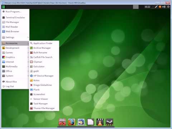This screenshot has width=172, height=129.
Task: Click the blank document icon in dock
Action: tap(91, 122)
